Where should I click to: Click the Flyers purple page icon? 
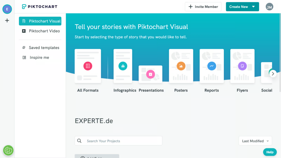[242, 66]
